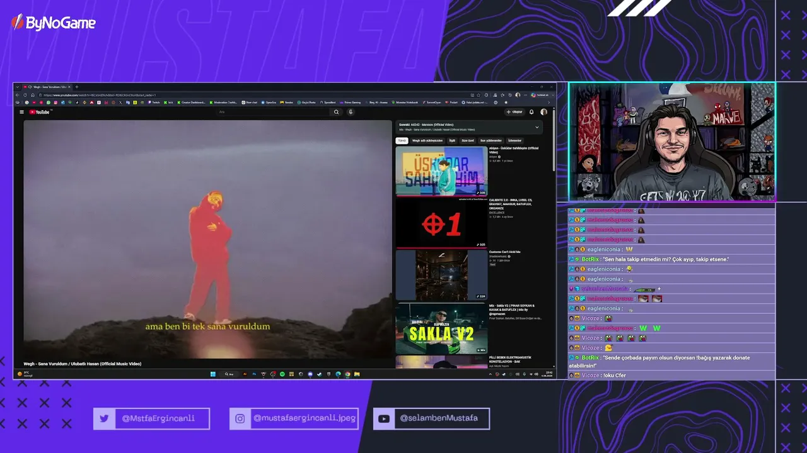Show hidden system tray icons chevron
This screenshot has width=807, height=453.
pyautogui.click(x=490, y=374)
